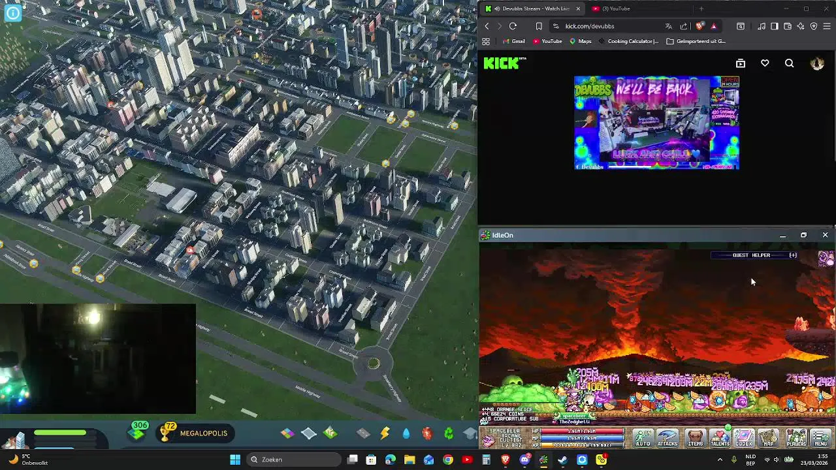
Task: Click the share page icon
Action: click(684, 26)
